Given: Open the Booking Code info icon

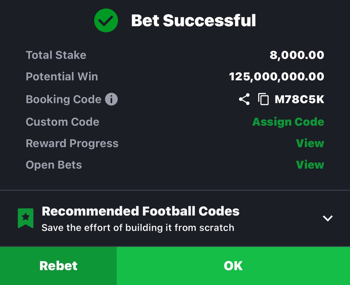Looking at the screenshot, I should 111,99.
